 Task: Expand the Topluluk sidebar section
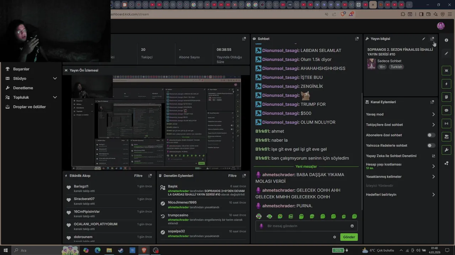(x=55, y=97)
